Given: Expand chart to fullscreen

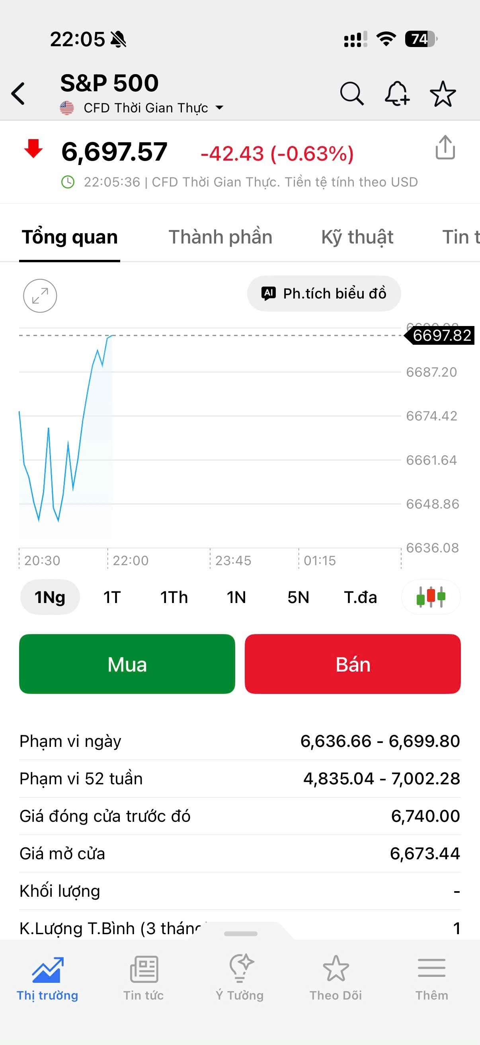Looking at the screenshot, I should (40, 296).
